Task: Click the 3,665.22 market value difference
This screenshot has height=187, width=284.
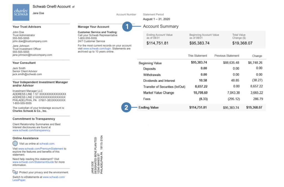Action: pyautogui.click(x=257, y=93)
